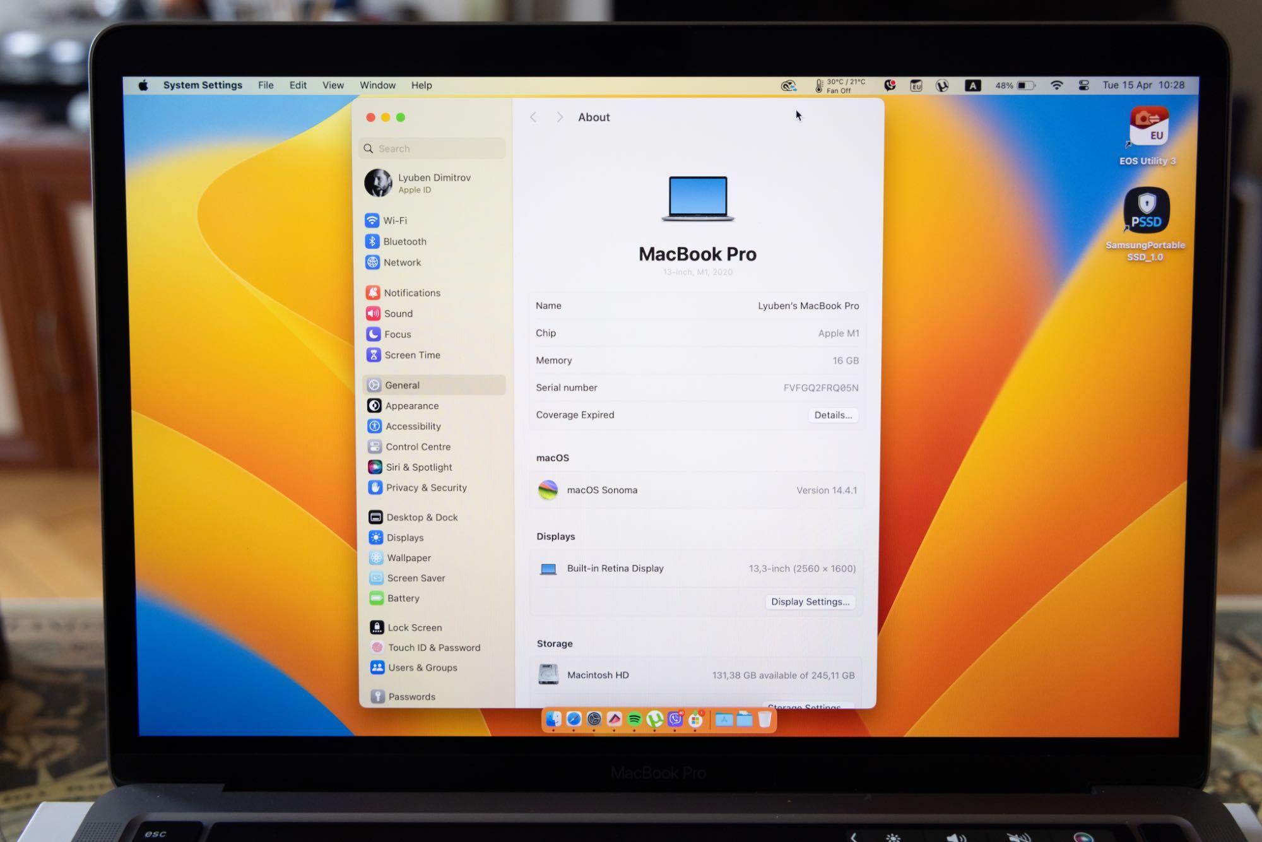
Task: Click the Wi-Fi menu bar icon
Action: click(x=1056, y=85)
